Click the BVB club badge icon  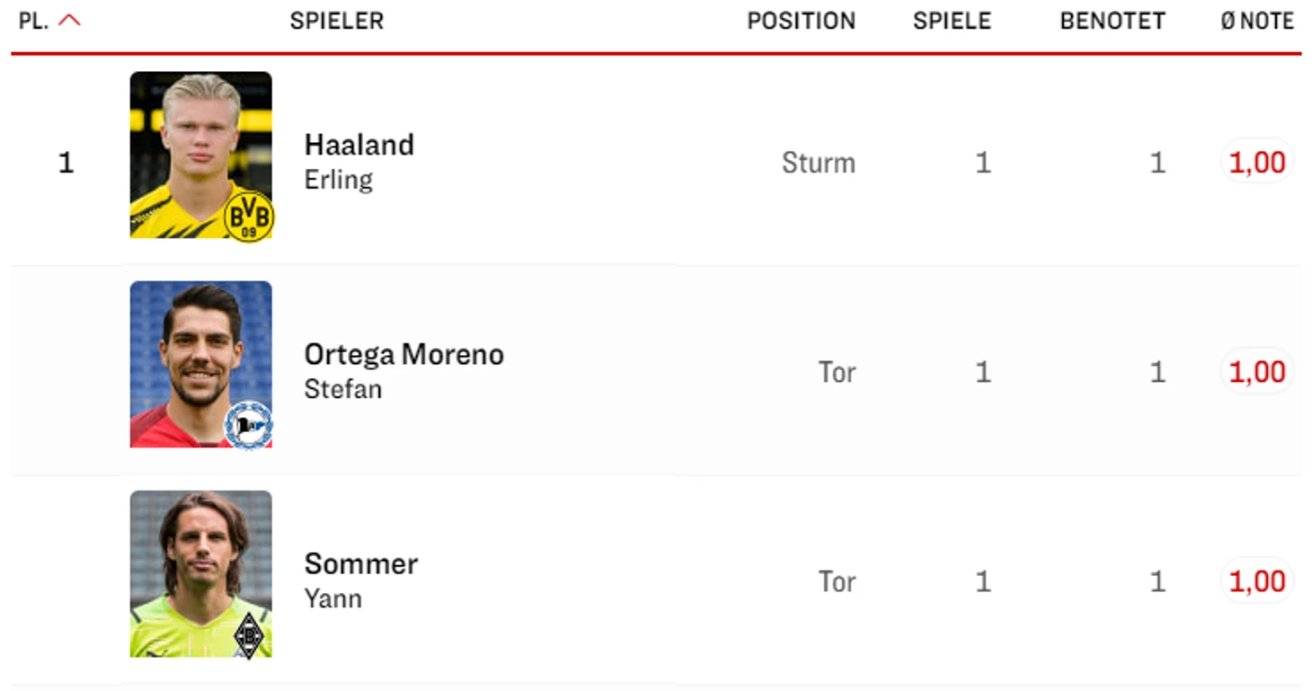(x=248, y=217)
